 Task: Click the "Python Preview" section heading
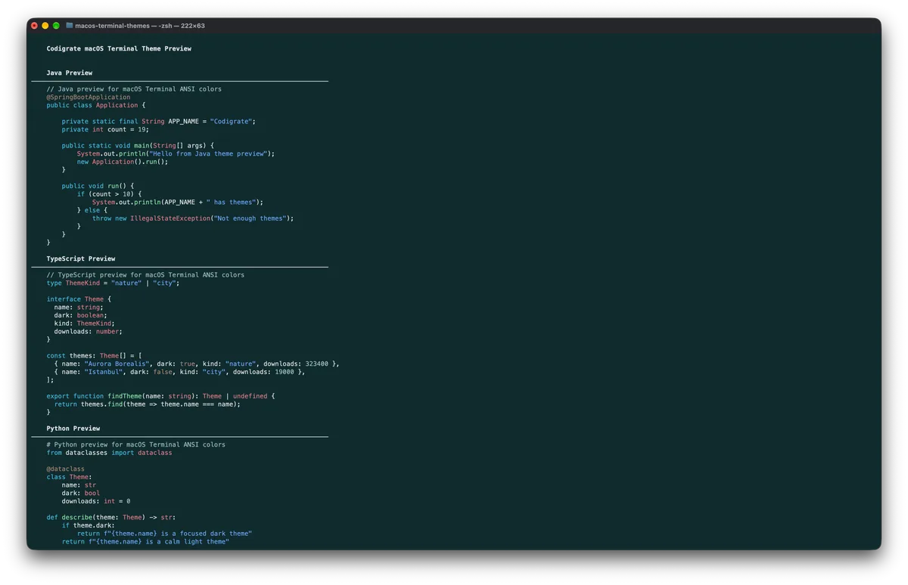click(73, 429)
